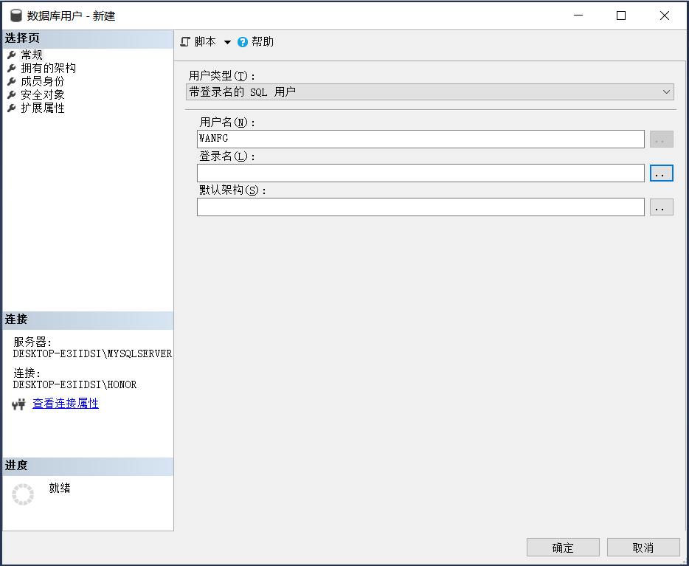Open the 常规 page
The height and width of the screenshot is (566, 689).
click(32, 55)
